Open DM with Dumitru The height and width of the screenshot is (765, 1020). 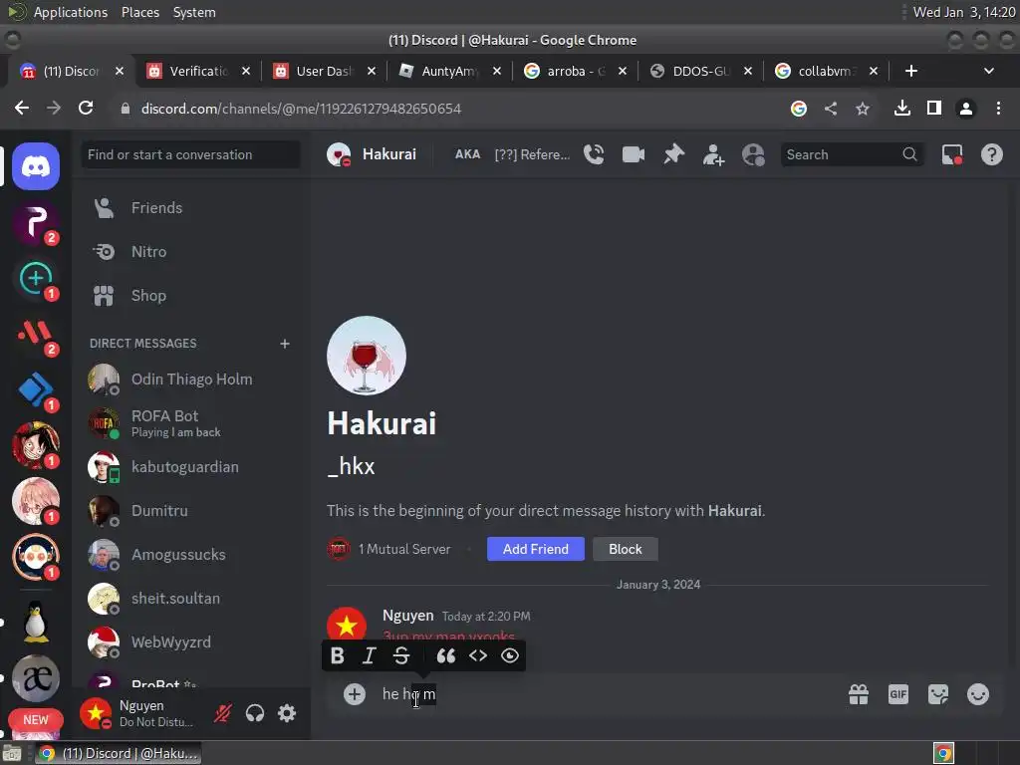(190, 511)
